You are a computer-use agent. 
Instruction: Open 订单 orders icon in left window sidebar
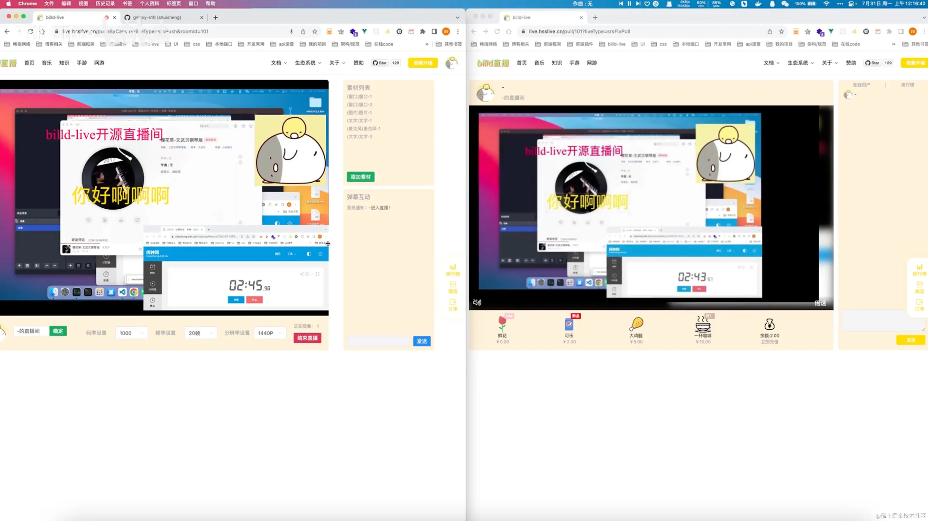(x=453, y=305)
